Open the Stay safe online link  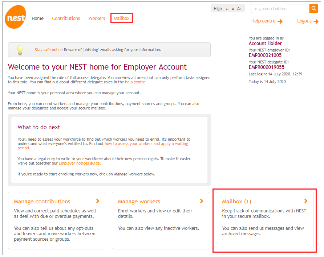pyautogui.click(x=49, y=50)
